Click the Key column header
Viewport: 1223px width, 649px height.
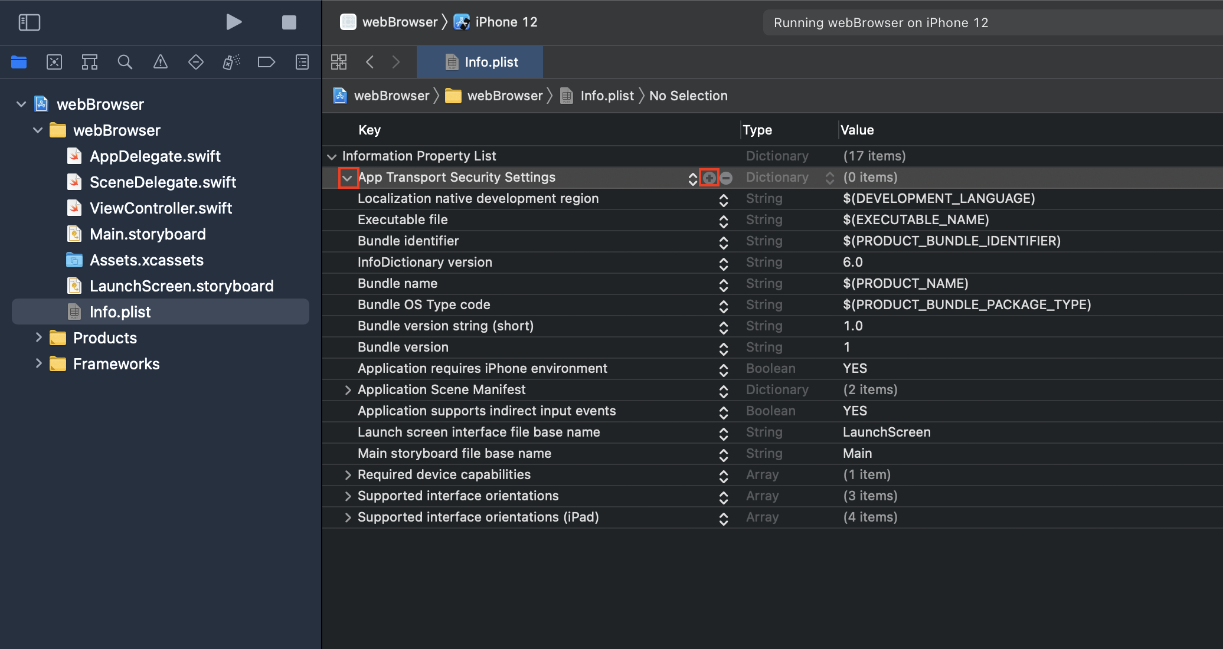369,130
